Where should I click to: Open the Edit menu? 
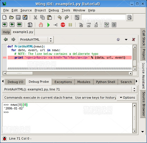[15, 10]
